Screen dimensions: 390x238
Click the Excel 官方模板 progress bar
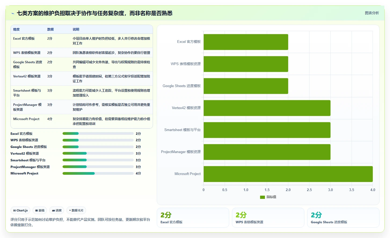(x=98, y=133)
